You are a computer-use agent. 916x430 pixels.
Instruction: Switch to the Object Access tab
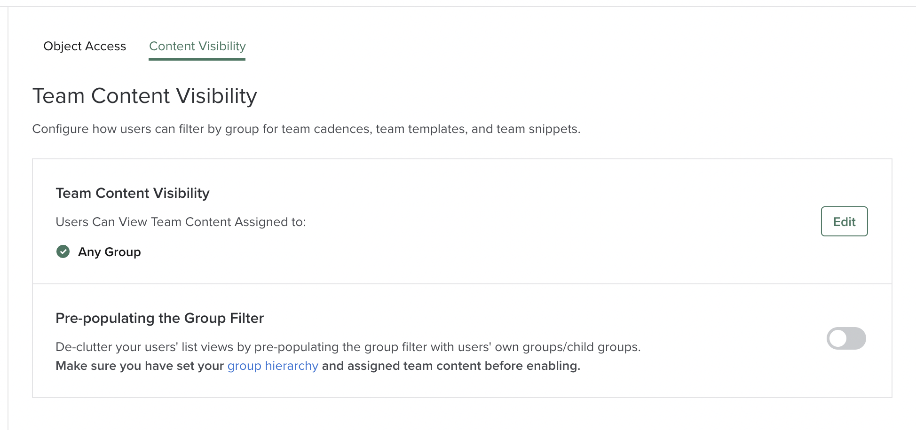(x=85, y=46)
